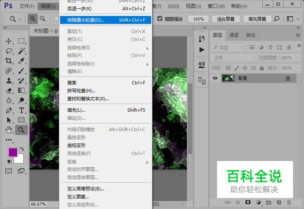
Task: Switch to the 路径 tab
Action: click(x=250, y=35)
